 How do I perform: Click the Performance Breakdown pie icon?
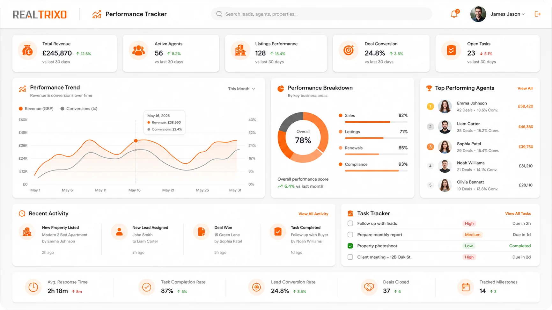281,89
